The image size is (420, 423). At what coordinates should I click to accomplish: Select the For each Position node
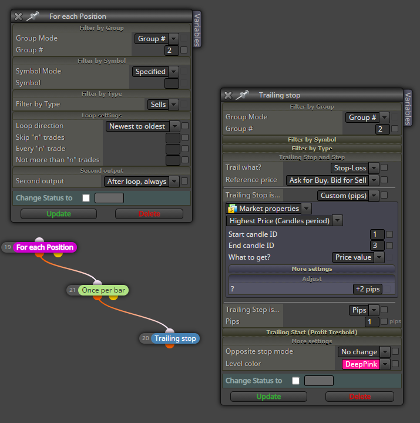45,247
